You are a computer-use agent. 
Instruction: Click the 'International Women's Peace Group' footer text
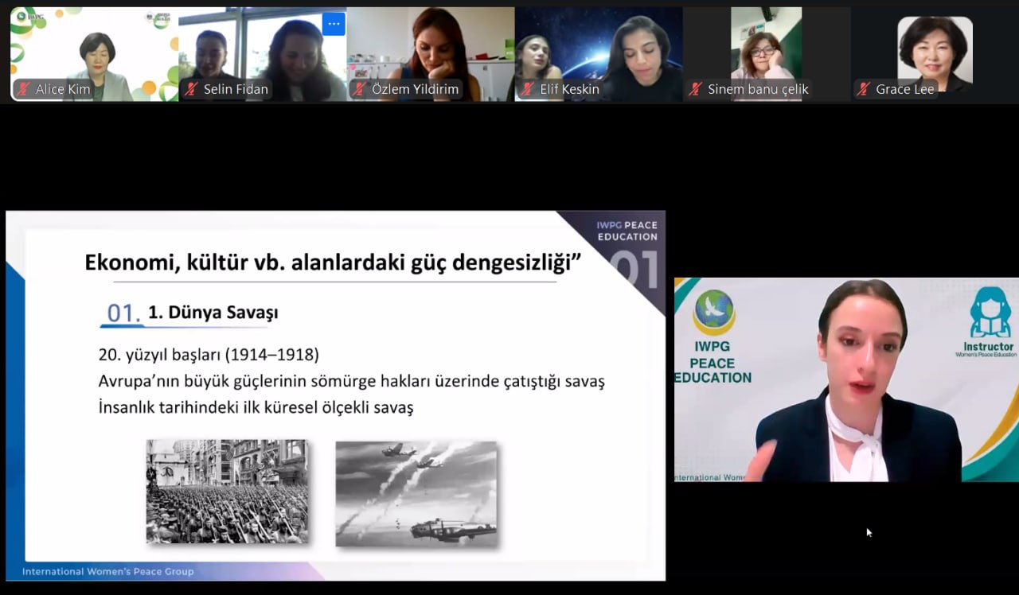pyautogui.click(x=107, y=571)
